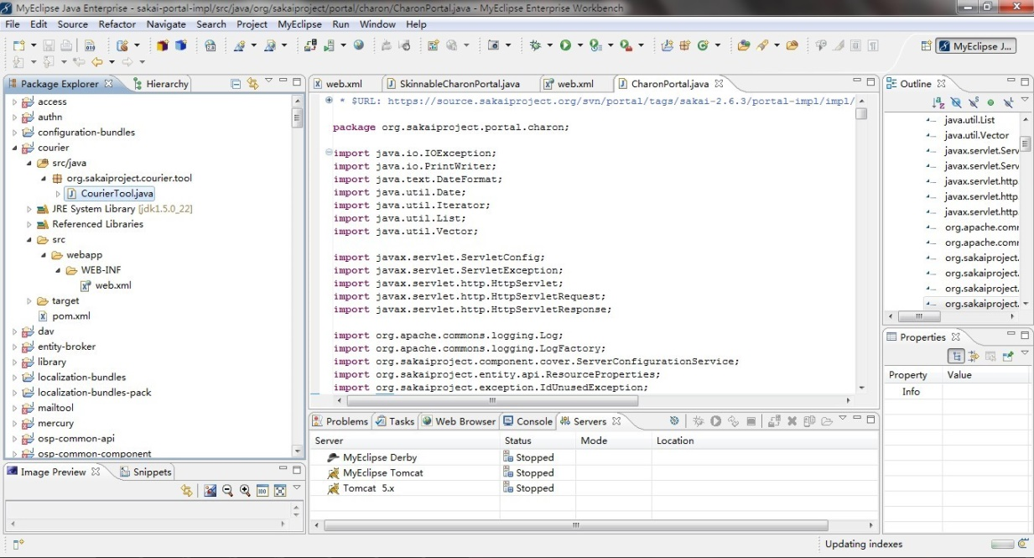Select the MyEclipse Derby server row
Viewport: 1034px width, 558px height.
point(594,457)
